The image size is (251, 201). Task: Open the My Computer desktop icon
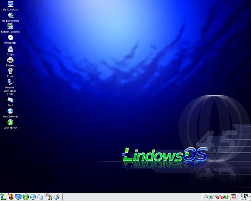tap(10, 4)
